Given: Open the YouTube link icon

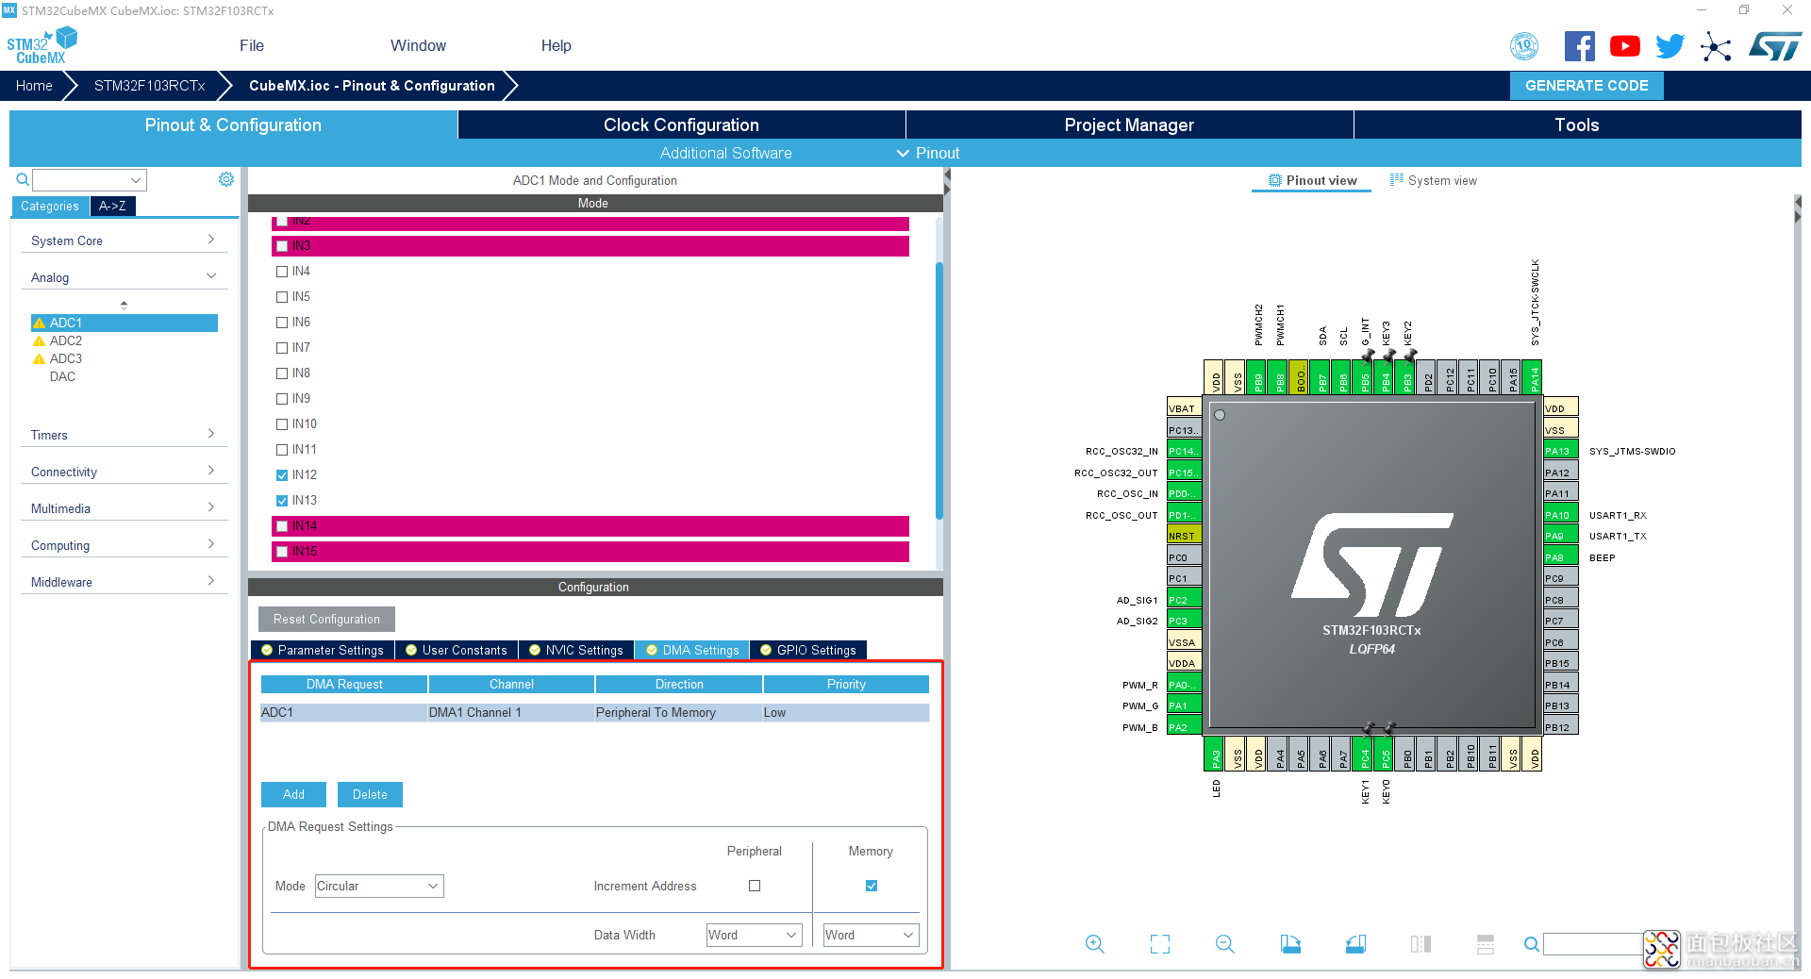Looking at the screenshot, I should tap(1624, 46).
